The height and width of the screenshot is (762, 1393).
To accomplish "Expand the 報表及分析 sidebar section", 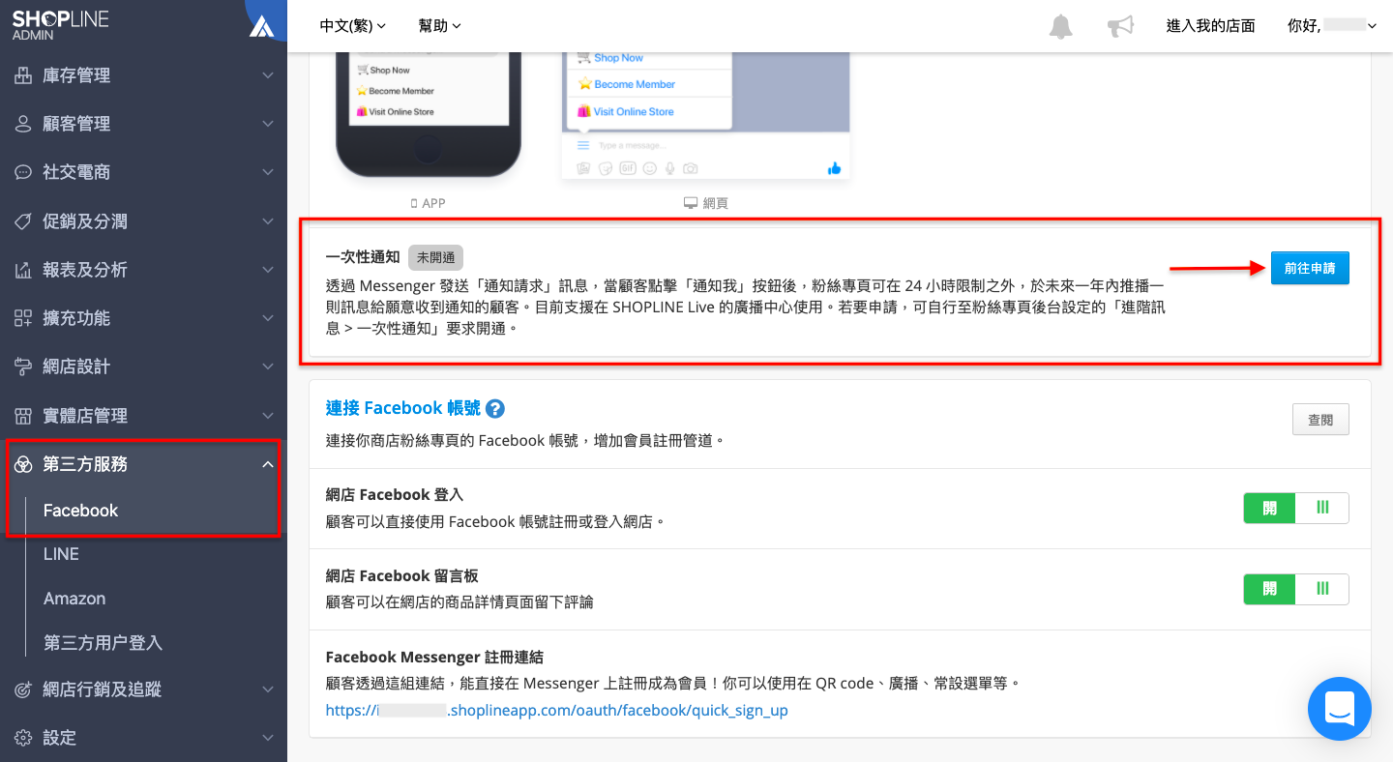I will point(268,270).
